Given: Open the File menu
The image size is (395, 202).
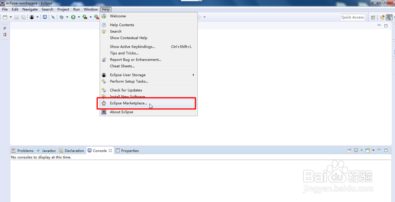Looking at the screenshot, I should pyautogui.click(x=5, y=9).
